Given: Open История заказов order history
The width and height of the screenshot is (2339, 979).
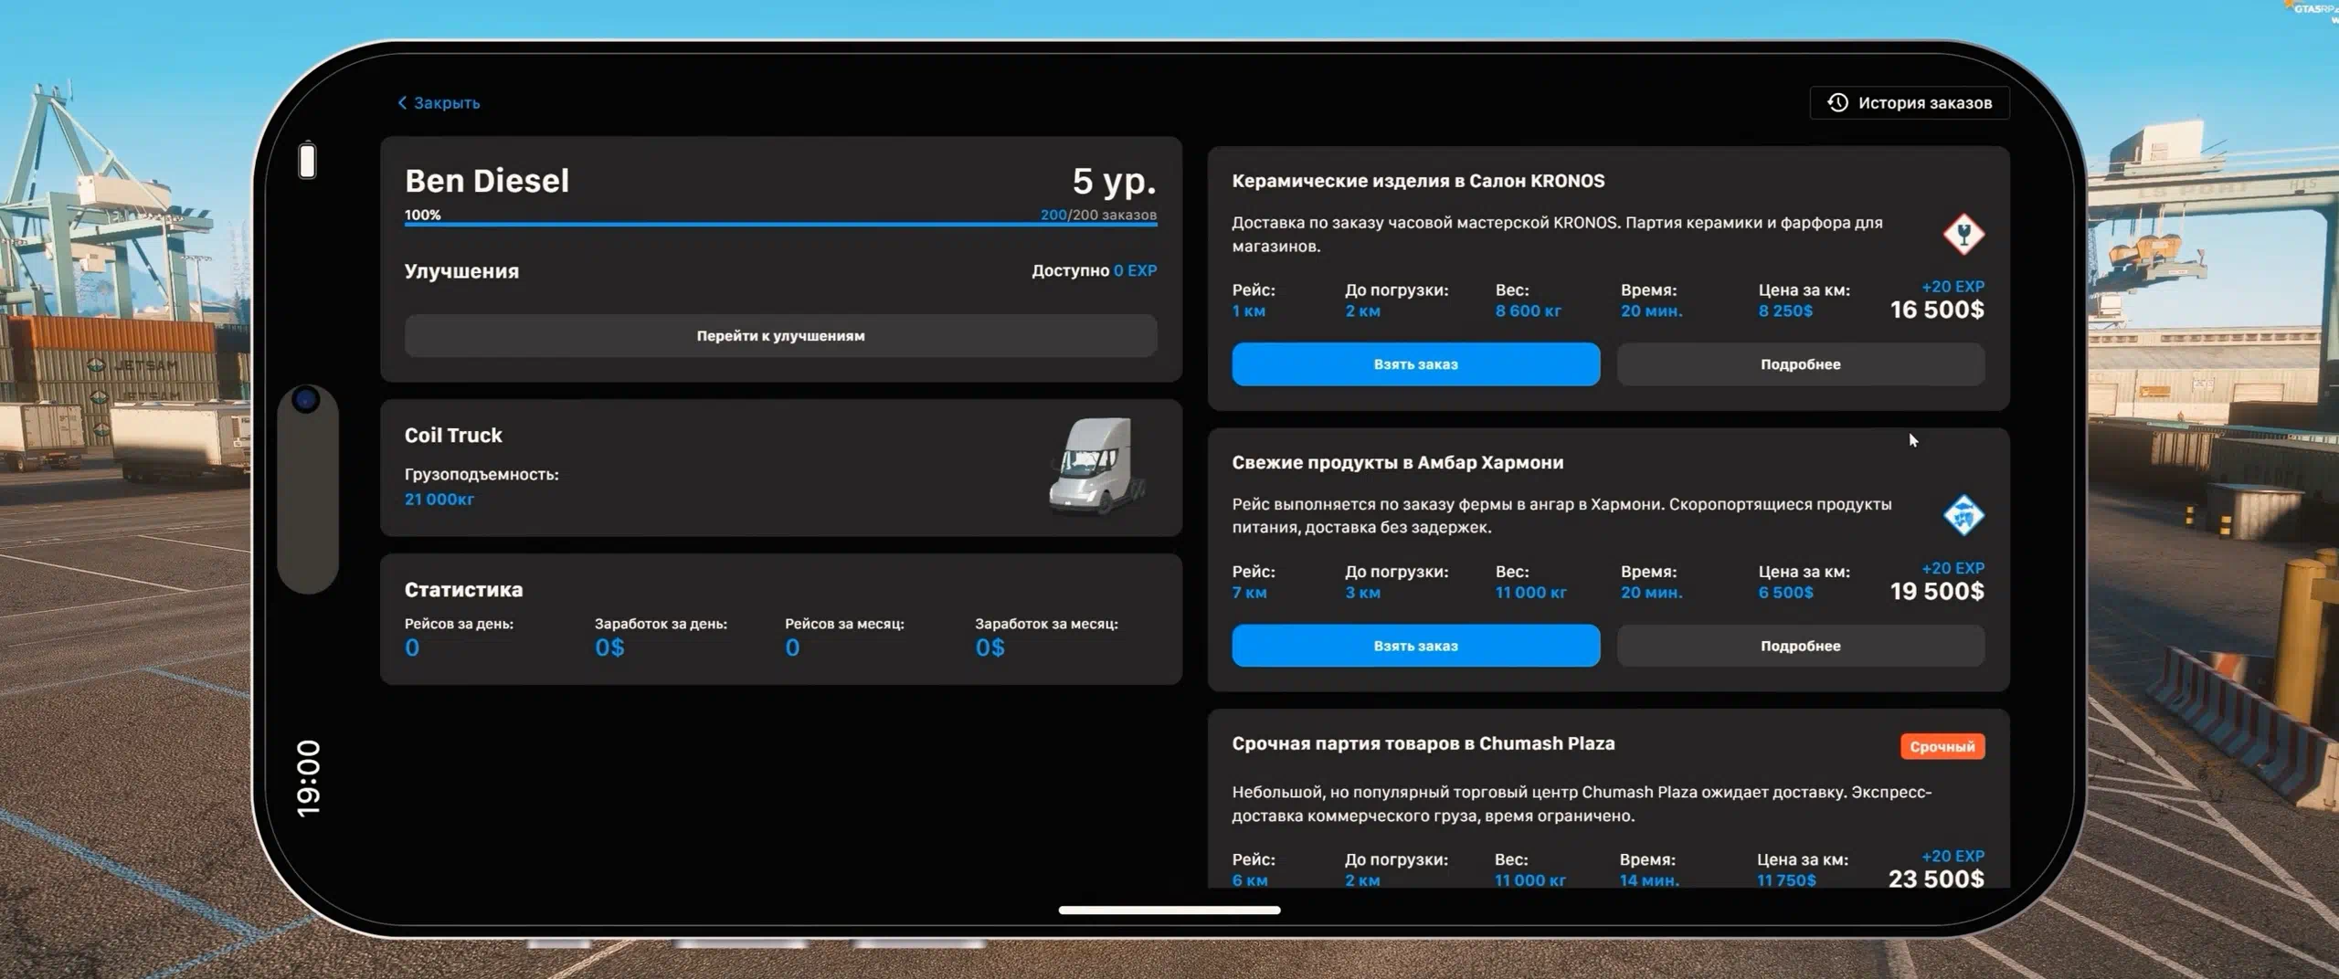Looking at the screenshot, I should click(1909, 103).
